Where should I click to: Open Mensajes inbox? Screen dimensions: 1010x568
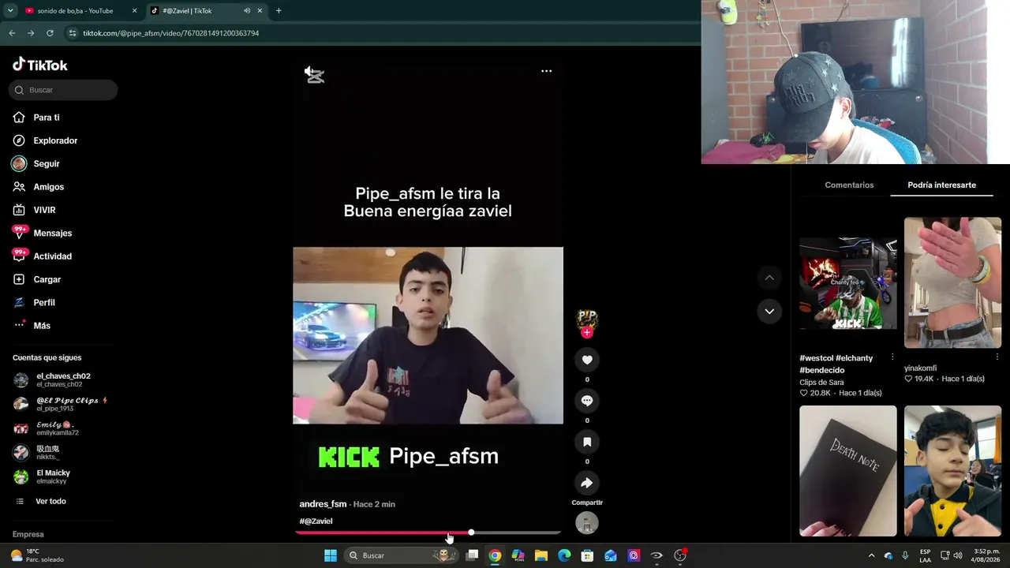click(x=52, y=234)
